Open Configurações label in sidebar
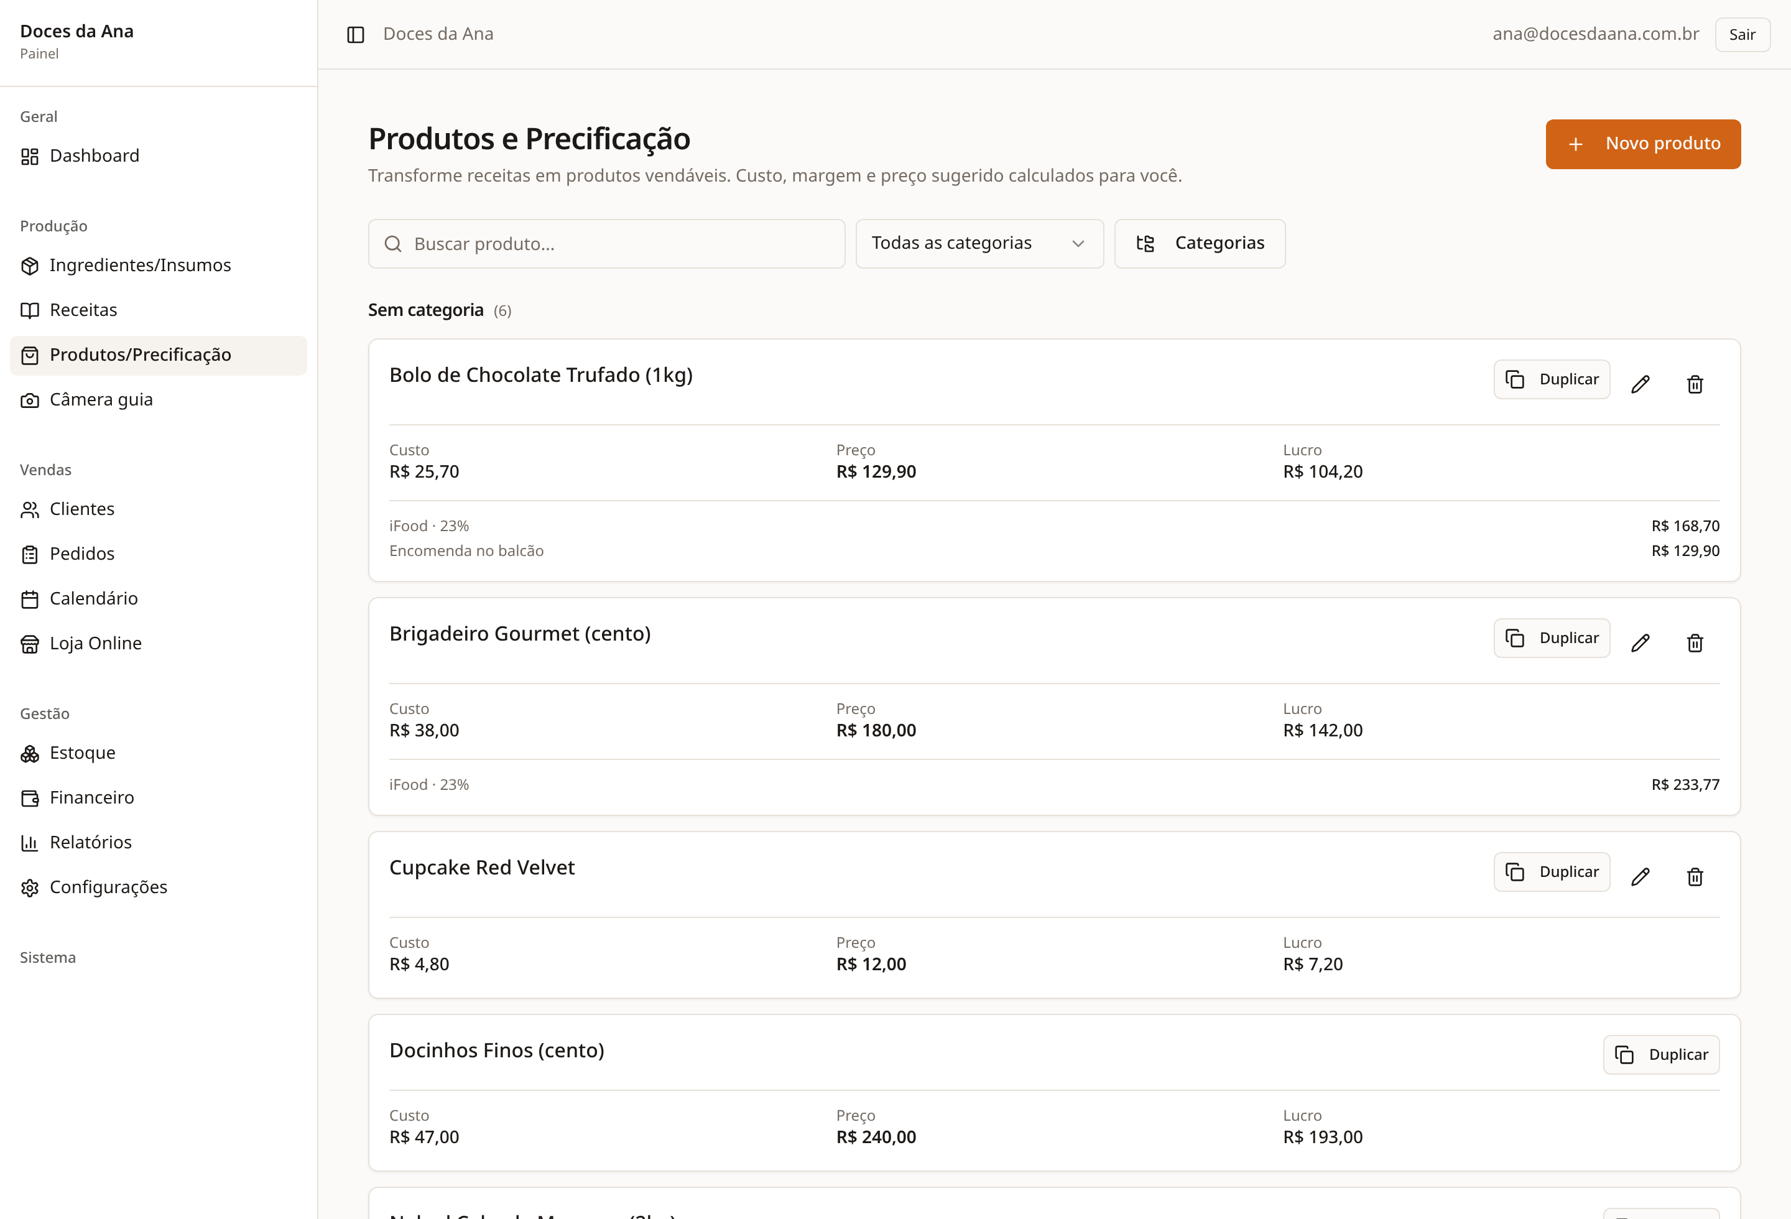This screenshot has height=1219, width=1791. click(108, 886)
